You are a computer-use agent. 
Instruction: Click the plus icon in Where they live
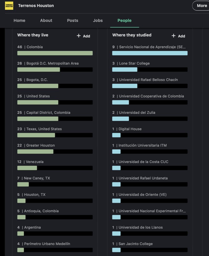tap(79, 36)
